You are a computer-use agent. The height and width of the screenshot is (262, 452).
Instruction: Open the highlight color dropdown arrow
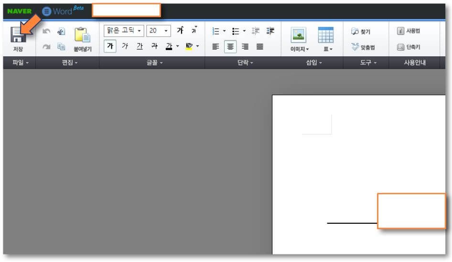[197, 46]
